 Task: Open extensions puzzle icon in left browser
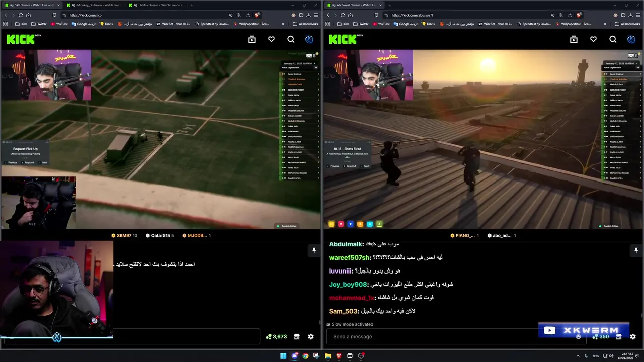pos(301,15)
